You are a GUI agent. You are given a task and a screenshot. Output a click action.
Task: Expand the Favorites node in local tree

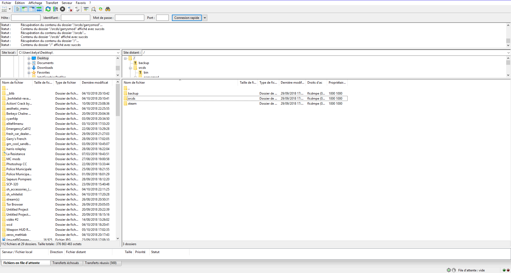pyautogui.click(x=29, y=72)
